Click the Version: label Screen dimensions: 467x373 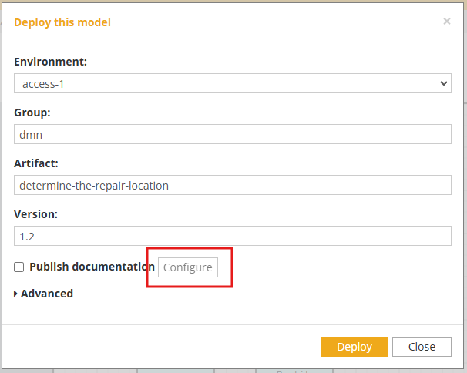35,214
